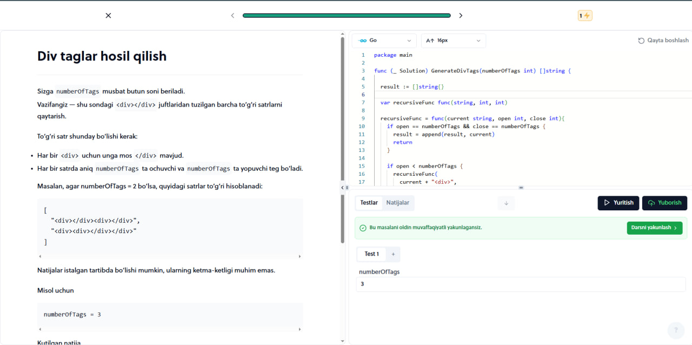Run code with the Yuritish button

click(618, 203)
